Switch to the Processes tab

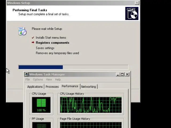coord(52,87)
